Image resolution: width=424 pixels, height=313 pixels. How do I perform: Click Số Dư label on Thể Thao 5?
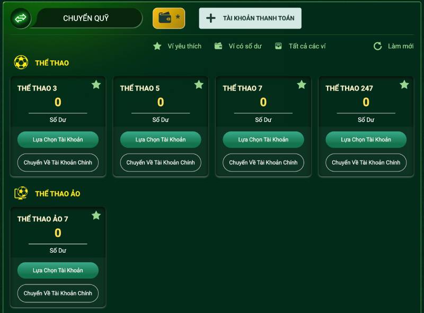161,120
